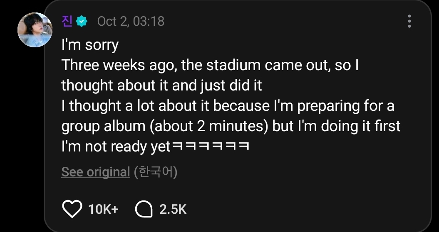The width and height of the screenshot is (439, 232).
Task: Click the "I'm sorry" text line
Action: pos(90,45)
